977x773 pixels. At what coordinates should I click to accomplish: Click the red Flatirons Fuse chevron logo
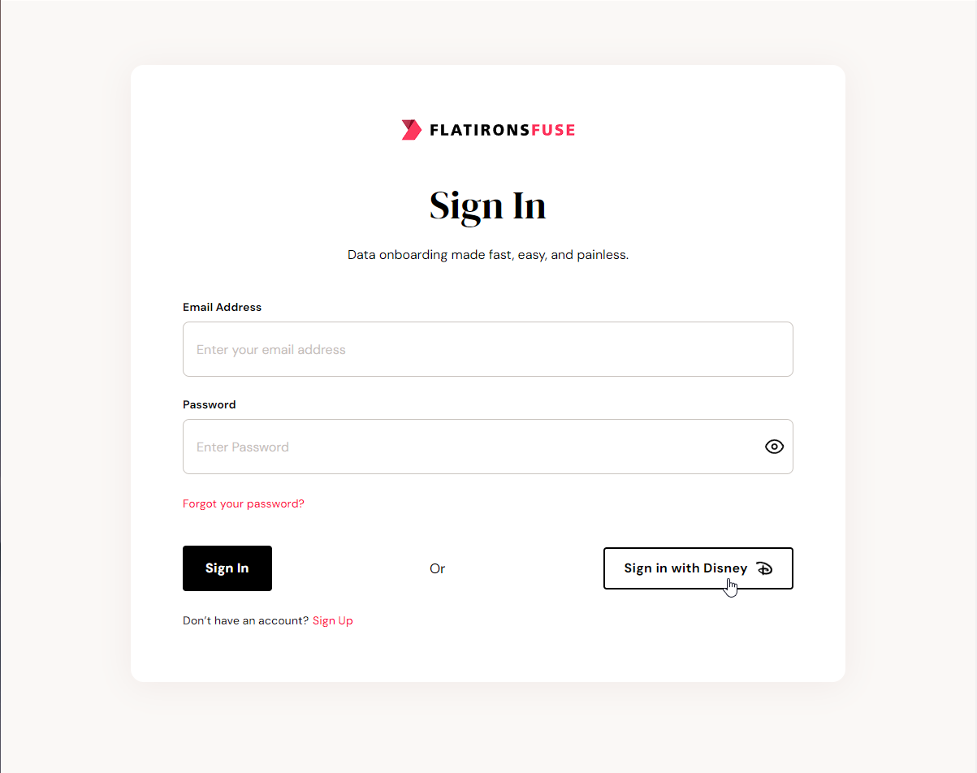coord(411,130)
